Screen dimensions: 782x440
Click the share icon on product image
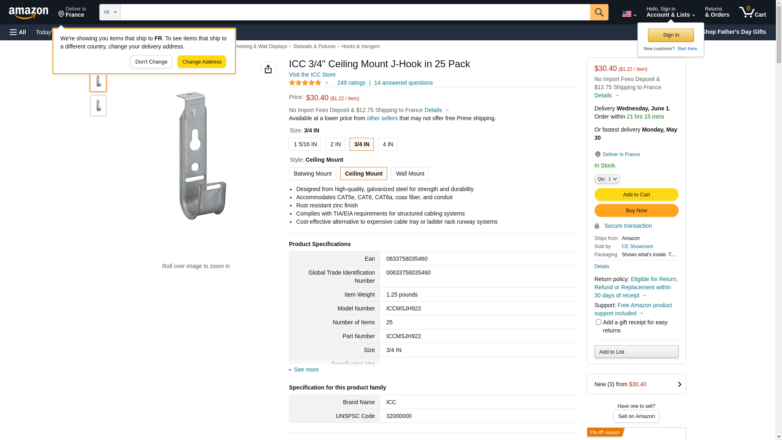point(268,69)
